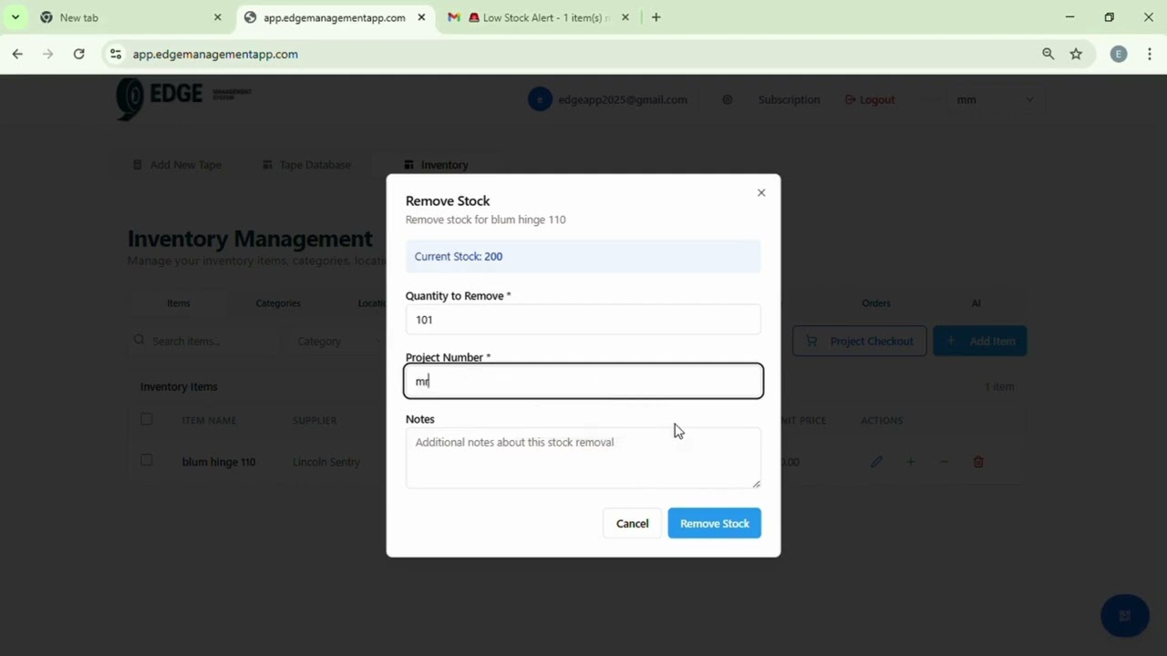1167x656 pixels.
Task: Go back in browser history
Action: (17, 55)
